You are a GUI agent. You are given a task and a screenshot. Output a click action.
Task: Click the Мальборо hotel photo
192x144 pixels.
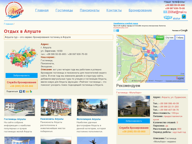[x=134, y=106]
